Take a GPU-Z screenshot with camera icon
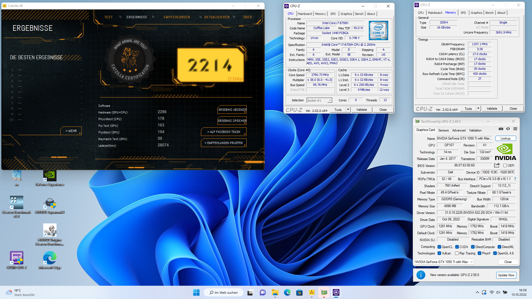Screen dimensions: 532x299 501,129
